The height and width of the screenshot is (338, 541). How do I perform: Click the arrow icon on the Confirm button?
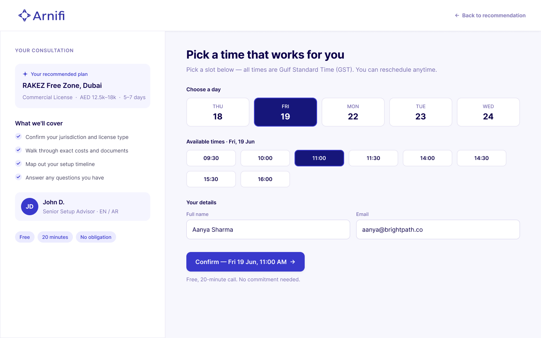[x=293, y=262]
